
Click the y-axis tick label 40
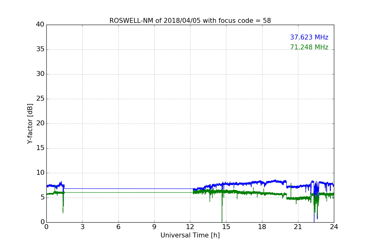[x=40, y=25]
